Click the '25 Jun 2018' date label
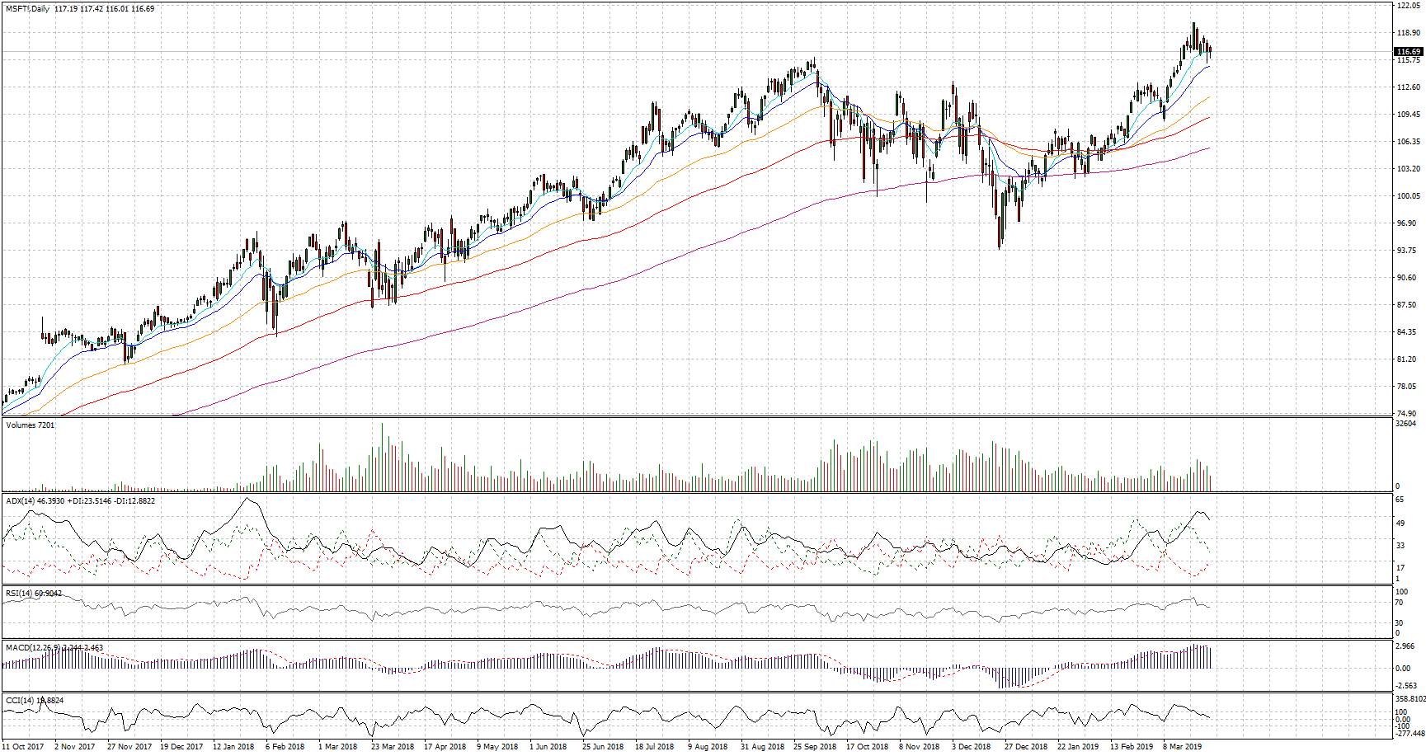The image size is (1426, 756). coord(603,747)
